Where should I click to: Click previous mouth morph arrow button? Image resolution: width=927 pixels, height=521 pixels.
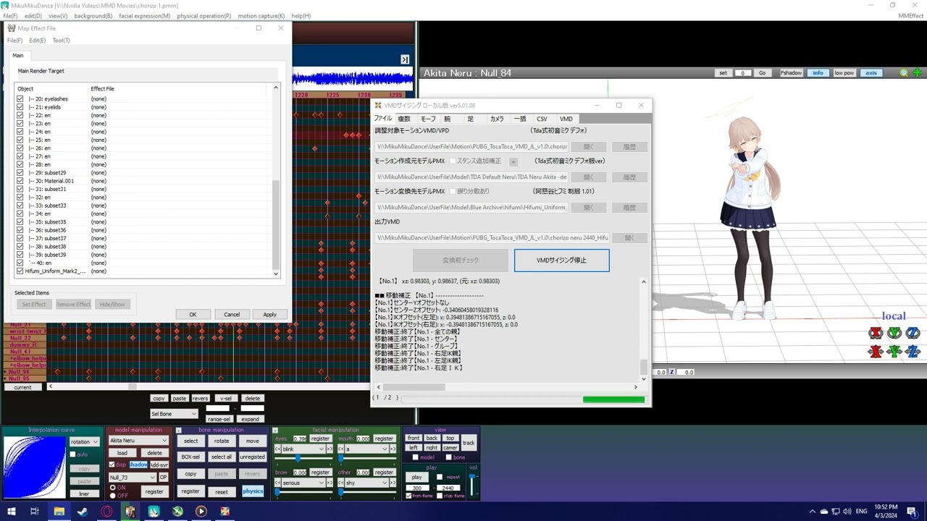(x=341, y=449)
